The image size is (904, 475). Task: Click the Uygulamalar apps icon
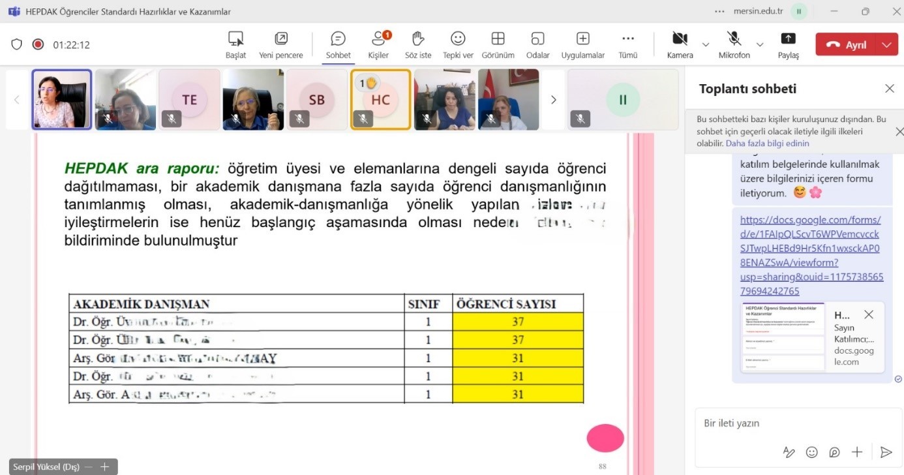click(x=582, y=39)
